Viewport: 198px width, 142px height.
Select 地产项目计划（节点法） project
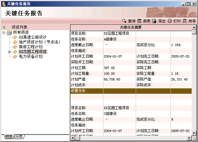click(x=40, y=42)
